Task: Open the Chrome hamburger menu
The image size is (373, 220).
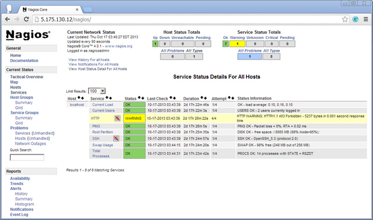Action: point(366,19)
